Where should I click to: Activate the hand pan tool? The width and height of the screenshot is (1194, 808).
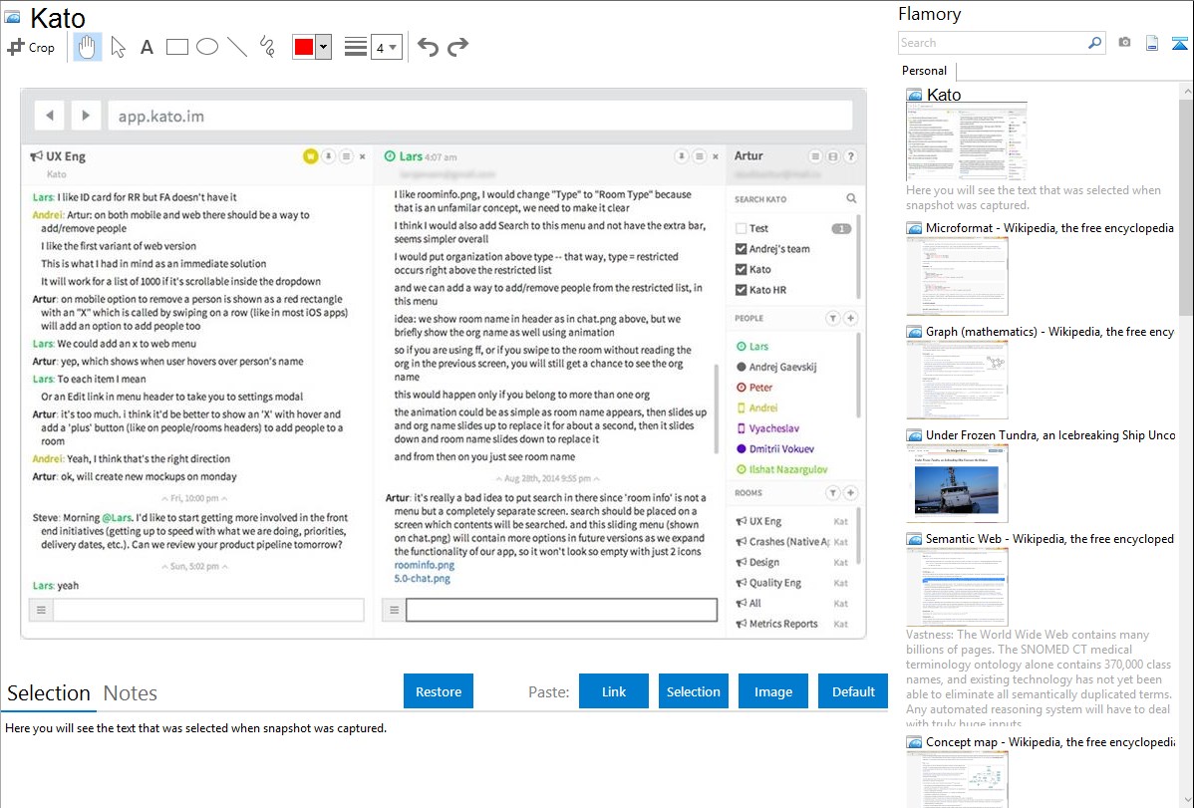88,47
